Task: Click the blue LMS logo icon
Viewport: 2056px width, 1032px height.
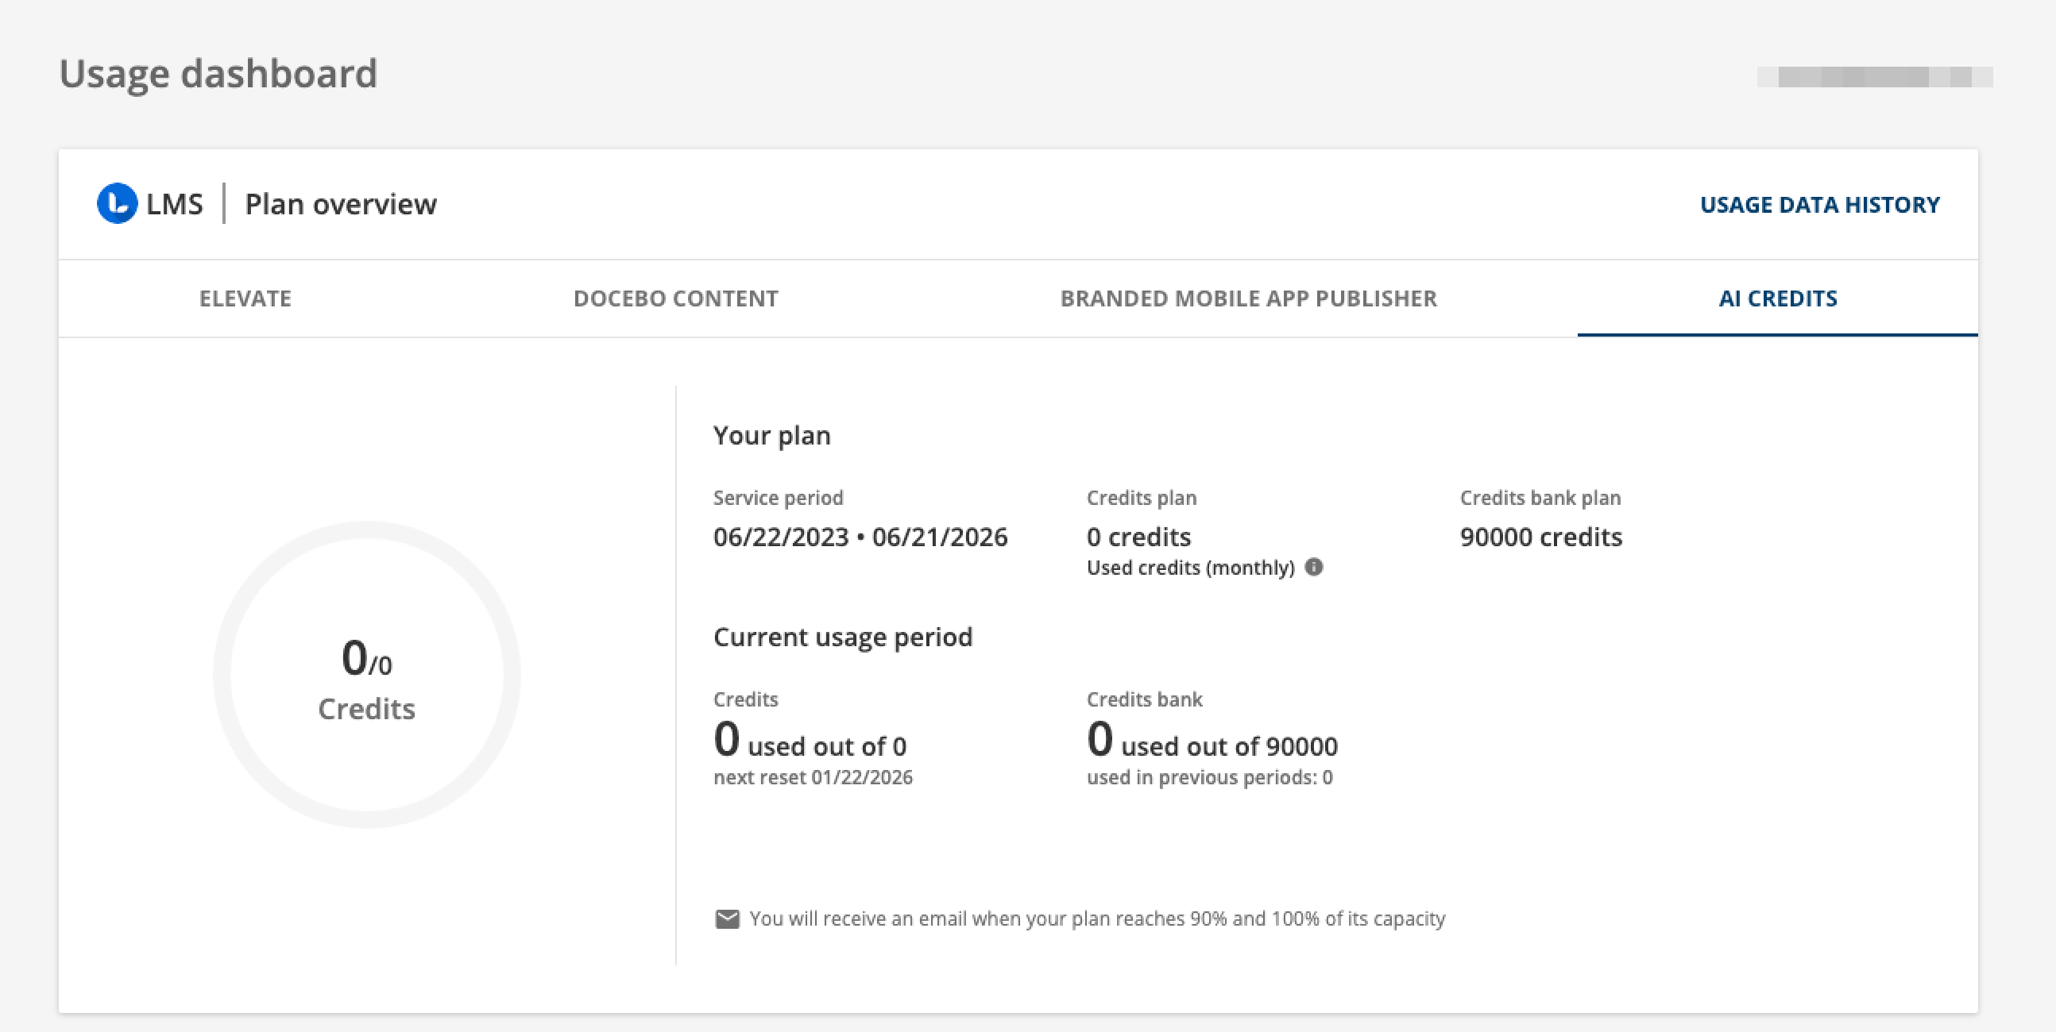Action: [118, 203]
